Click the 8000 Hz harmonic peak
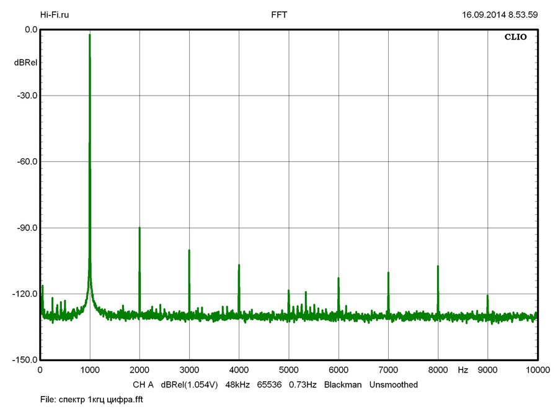 coord(438,267)
